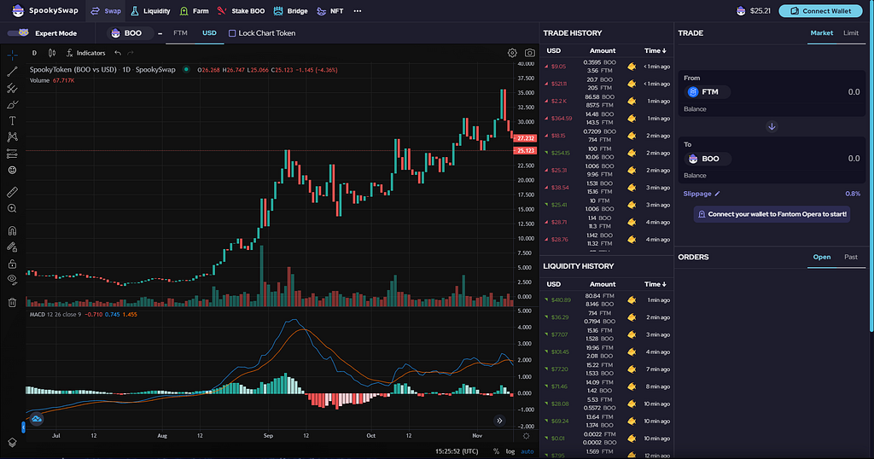
Task: Show Open orders tab
Action: [x=822, y=257]
